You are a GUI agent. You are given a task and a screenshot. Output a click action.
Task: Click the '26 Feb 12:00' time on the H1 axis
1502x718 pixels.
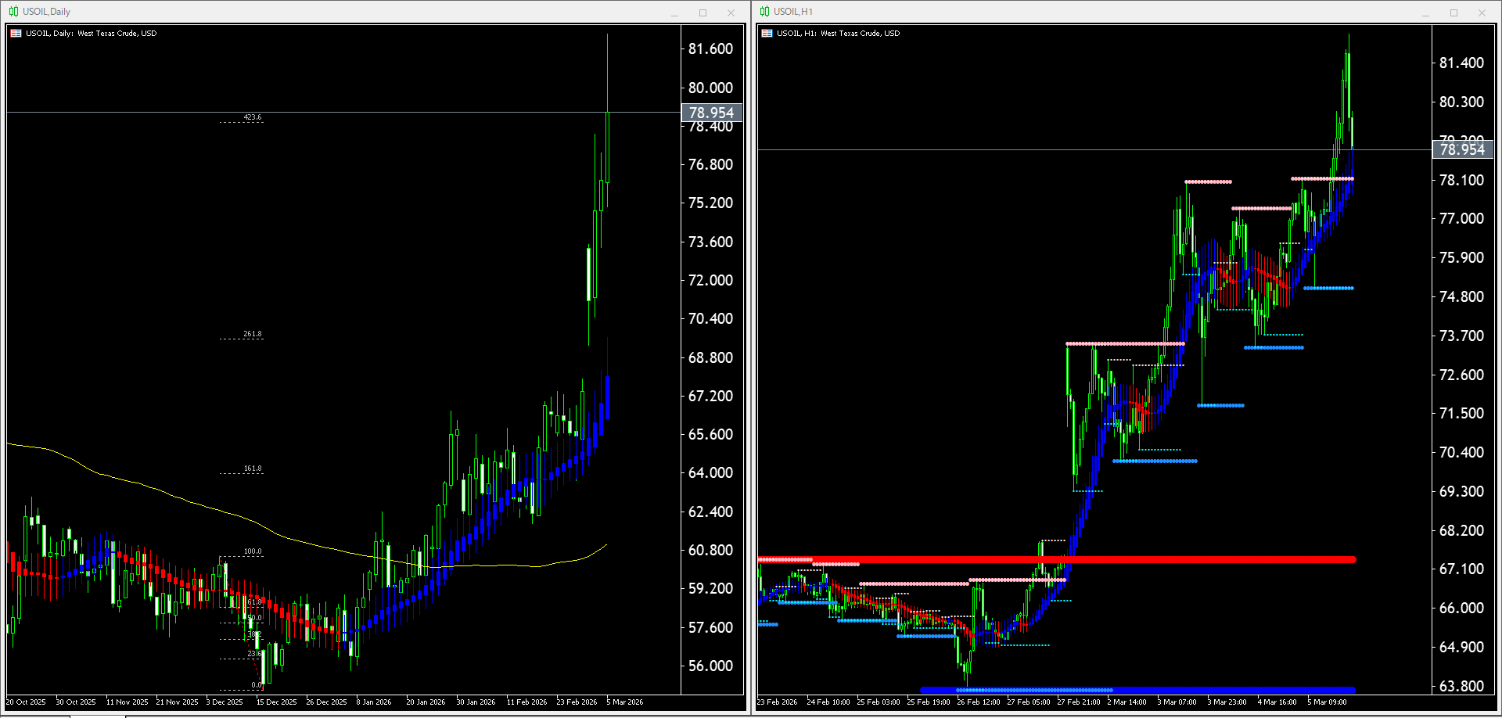click(979, 702)
